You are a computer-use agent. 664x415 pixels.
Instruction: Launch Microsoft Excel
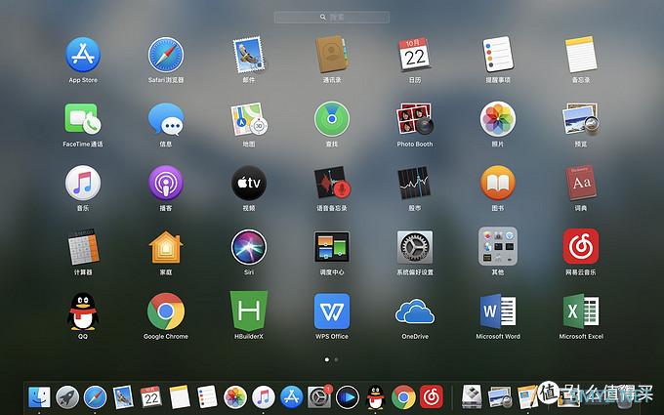(x=581, y=311)
